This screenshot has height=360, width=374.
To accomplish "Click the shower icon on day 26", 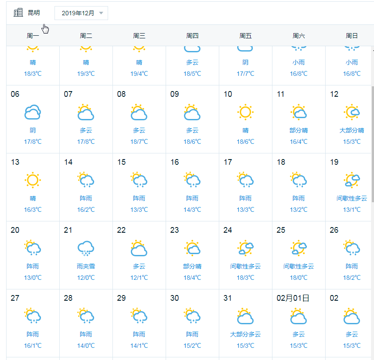I will [352, 248].
